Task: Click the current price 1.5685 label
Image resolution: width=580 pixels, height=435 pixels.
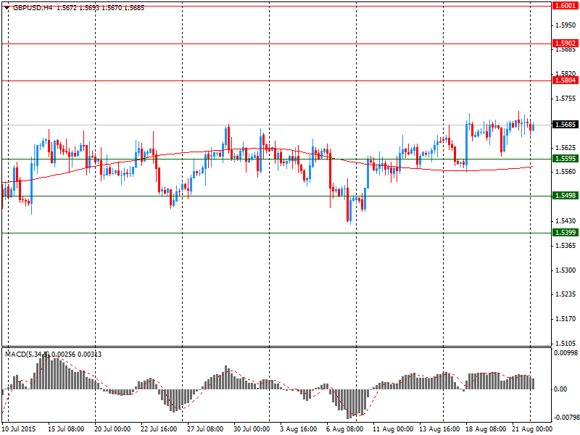Action: [x=565, y=125]
